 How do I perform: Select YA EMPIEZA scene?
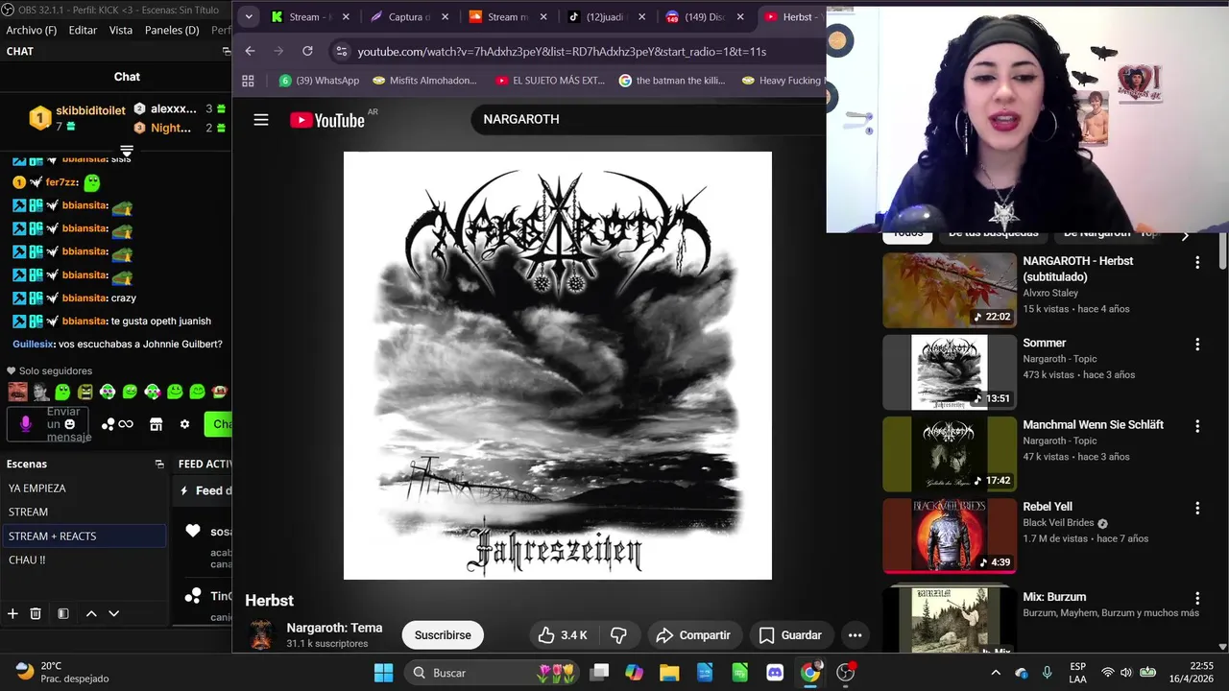point(84,488)
